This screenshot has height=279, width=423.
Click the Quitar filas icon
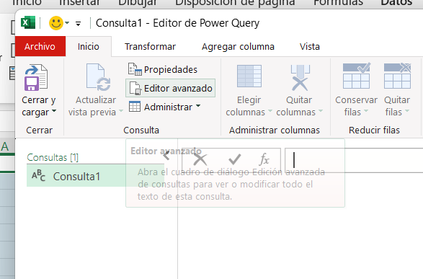(x=397, y=76)
